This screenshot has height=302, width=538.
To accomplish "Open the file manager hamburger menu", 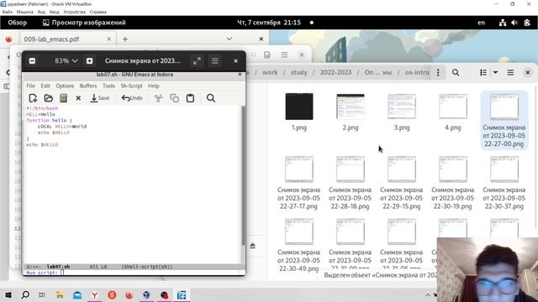I will pyautogui.click(x=510, y=73).
